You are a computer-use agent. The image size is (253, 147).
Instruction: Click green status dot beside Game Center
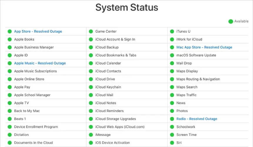click(91, 31)
